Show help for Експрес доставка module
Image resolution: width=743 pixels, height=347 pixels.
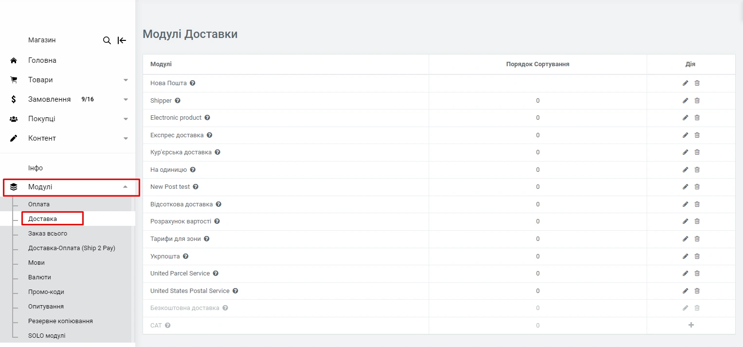(x=209, y=135)
